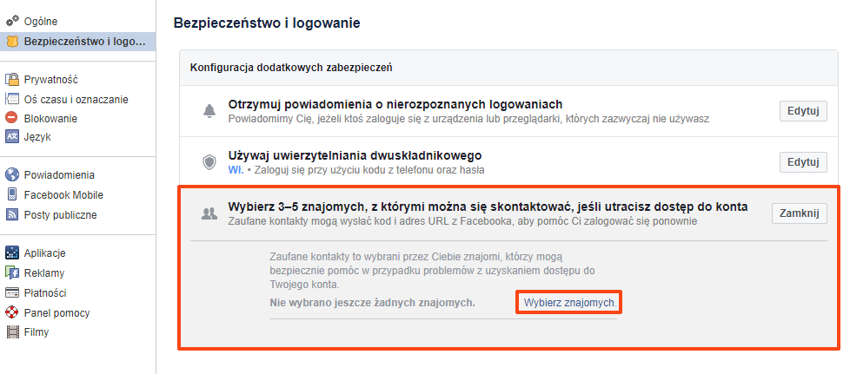Click the shield icon for two-factor authentication

tap(209, 162)
